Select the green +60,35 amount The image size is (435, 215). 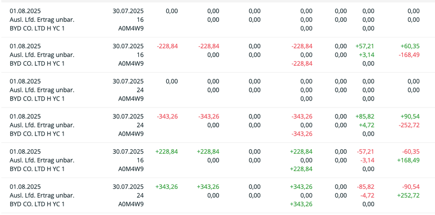[410, 46]
